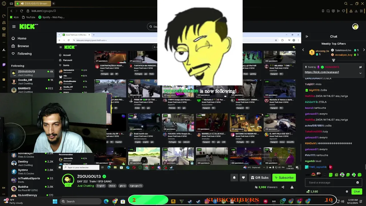The width and height of the screenshot is (366, 206).
Task: Open the Opera menu logo
Action: (x=4, y=4)
